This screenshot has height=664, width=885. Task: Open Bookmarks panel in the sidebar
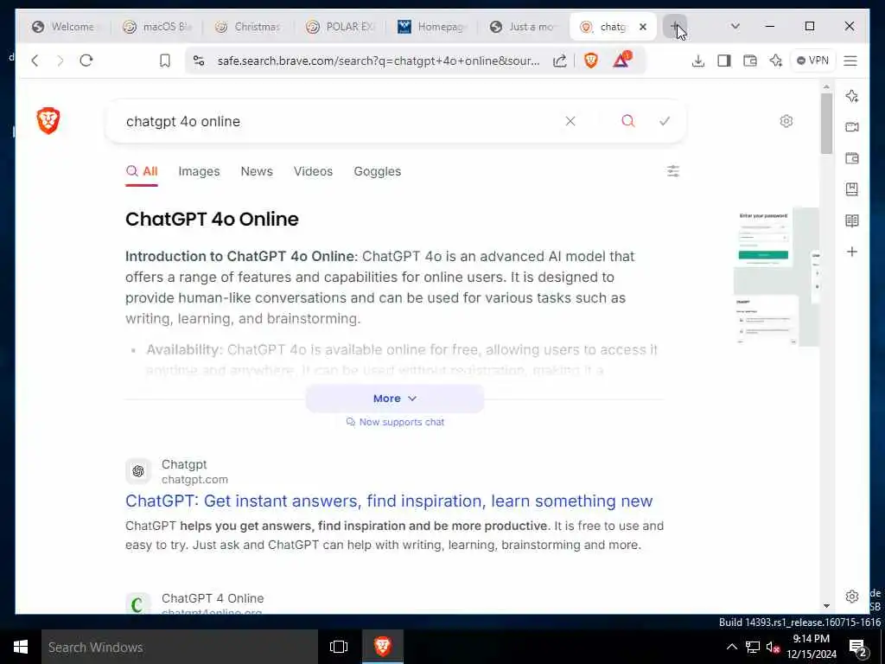coord(852,189)
